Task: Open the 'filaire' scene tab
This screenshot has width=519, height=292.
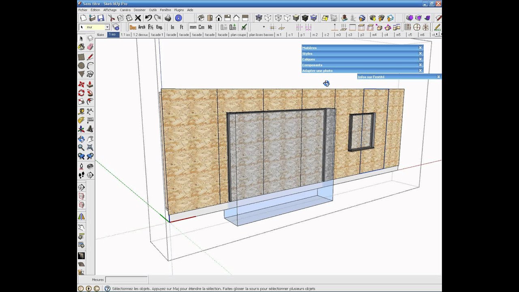Action: point(100,35)
